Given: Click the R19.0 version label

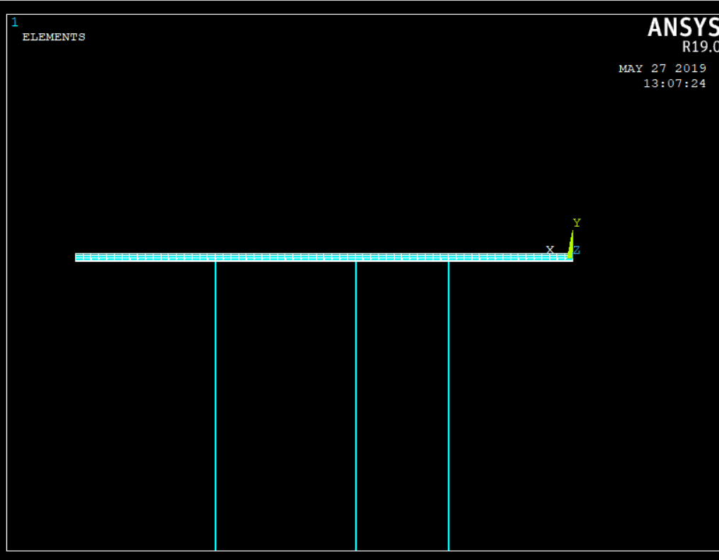Looking at the screenshot, I should pos(700,47).
